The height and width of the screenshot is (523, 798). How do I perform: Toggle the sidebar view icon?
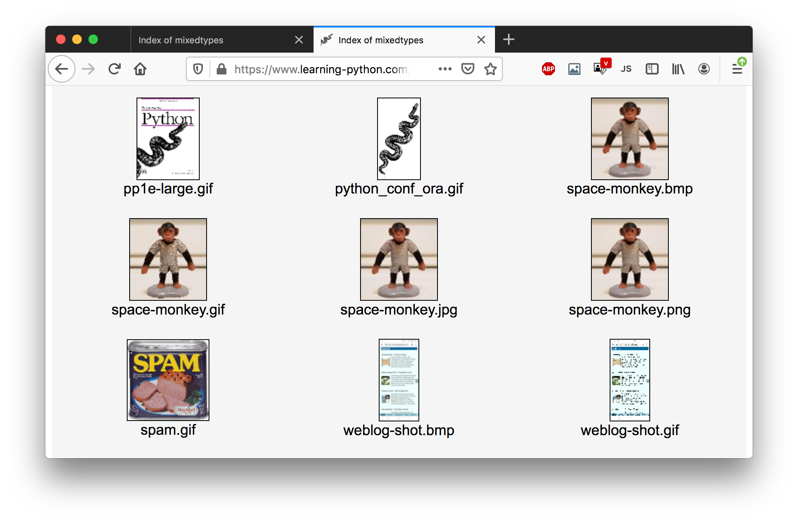point(652,69)
